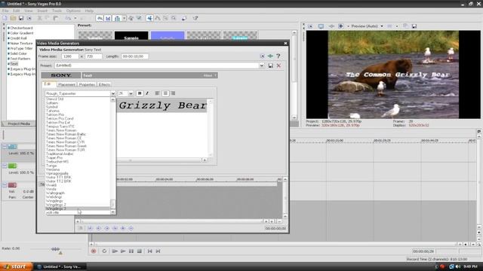483x271 pixels.
Task: Toggle bold text formatting
Action: point(140,93)
